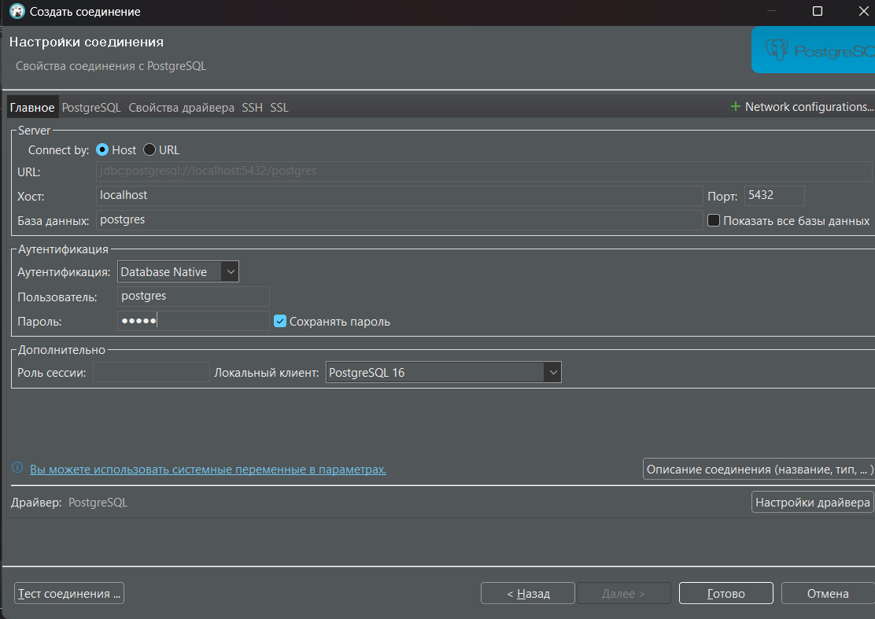The width and height of the screenshot is (875, 619).
Task: Click Описание соединения button
Action: click(x=759, y=469)
